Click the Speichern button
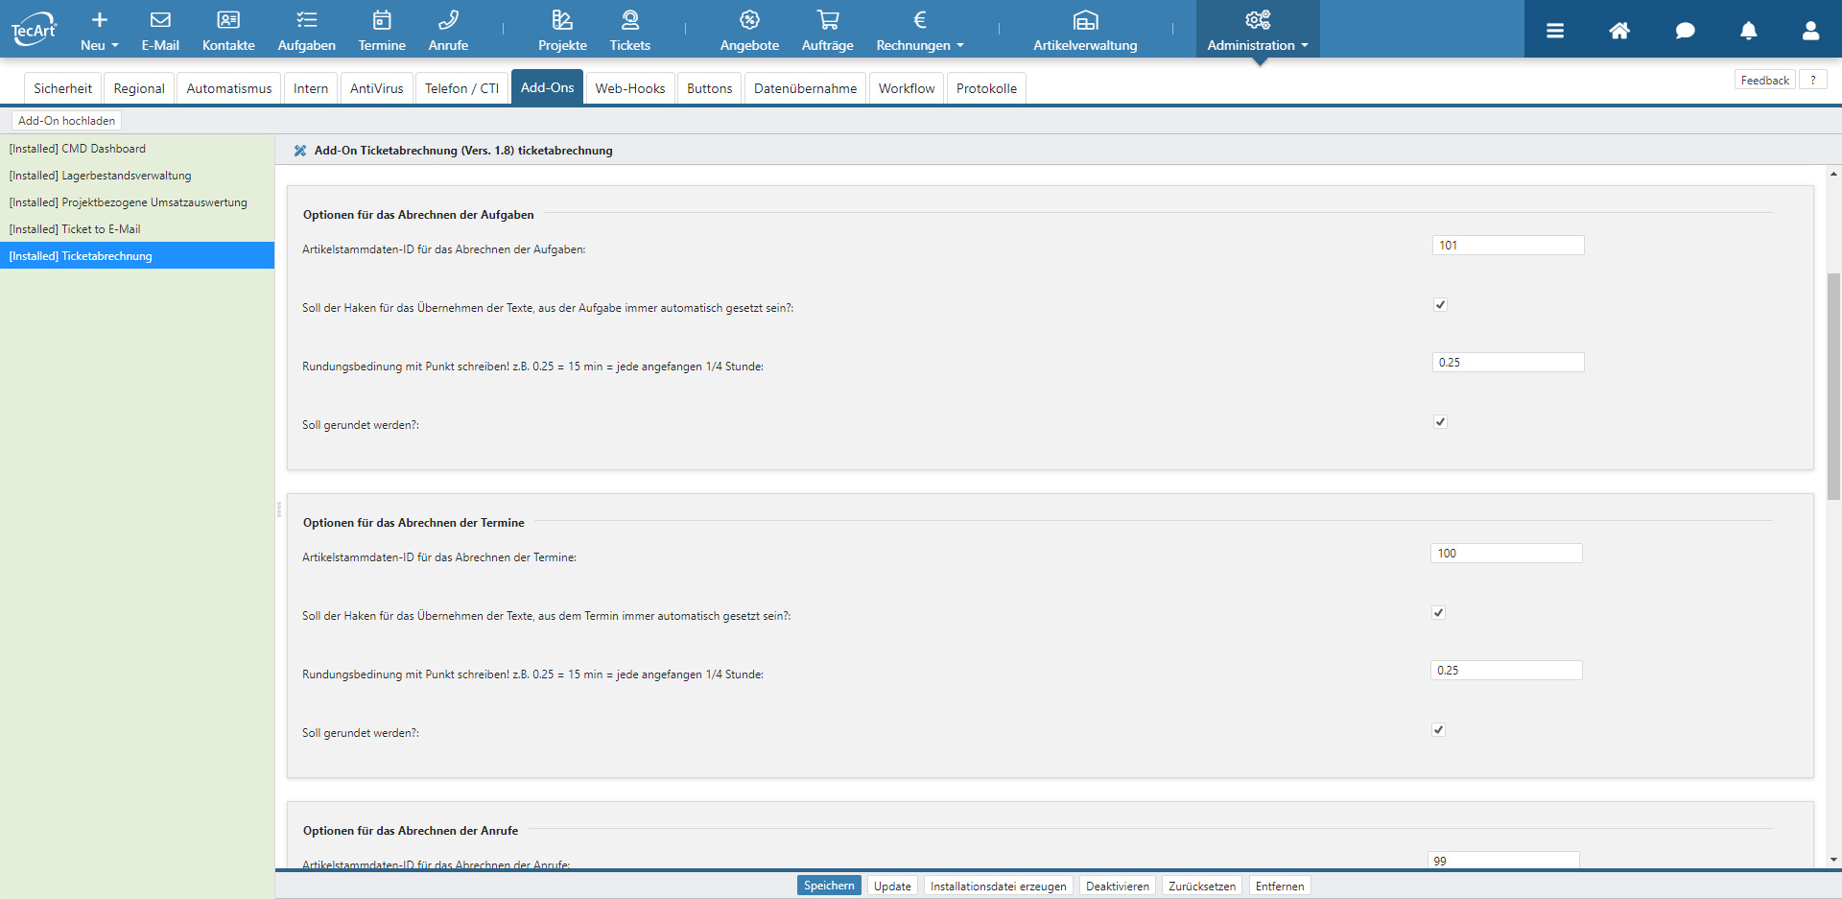1842x899 pixels. (x=829, y=886)
